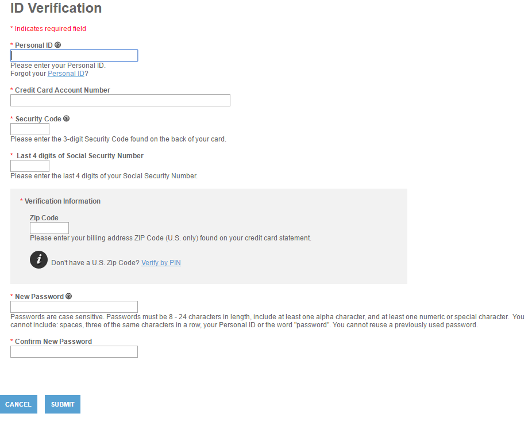532x421 pixels.
Task: Click the New Password label text
Action: point(40,297)
